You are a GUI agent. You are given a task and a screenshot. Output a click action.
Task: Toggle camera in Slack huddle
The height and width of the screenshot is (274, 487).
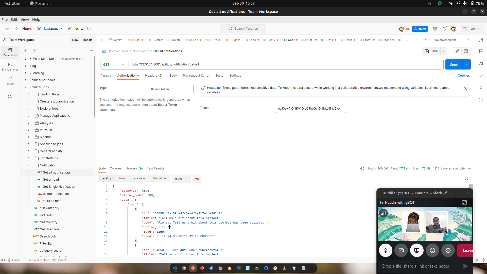tap(401, 250)
